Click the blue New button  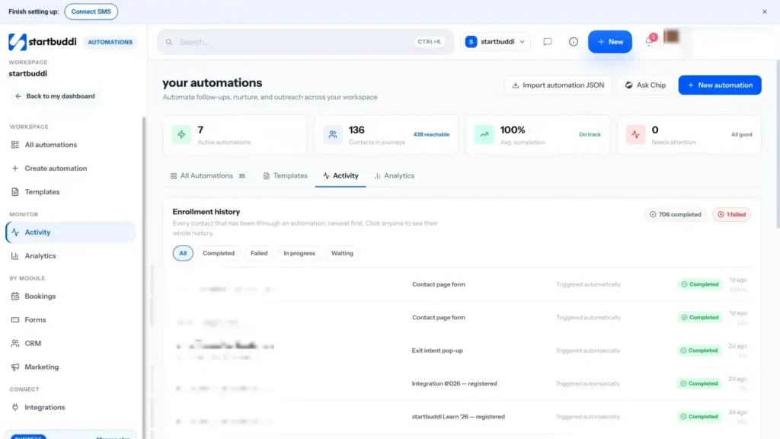(x=610, y=42)
